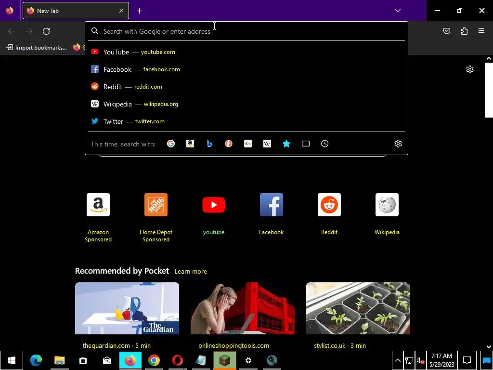Open onlineshoppingtools.com Pocket story image

point(243,308)
